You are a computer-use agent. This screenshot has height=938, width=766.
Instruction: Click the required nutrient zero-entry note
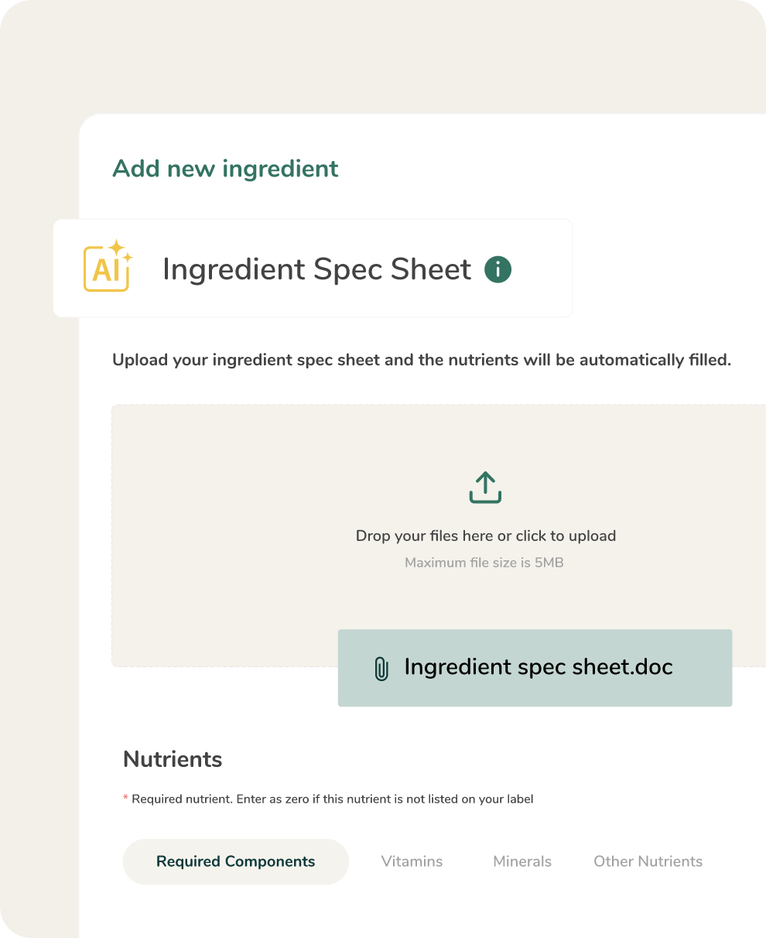point(332,799)
